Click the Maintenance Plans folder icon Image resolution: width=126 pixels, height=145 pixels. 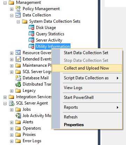click(x=18, y=65)
